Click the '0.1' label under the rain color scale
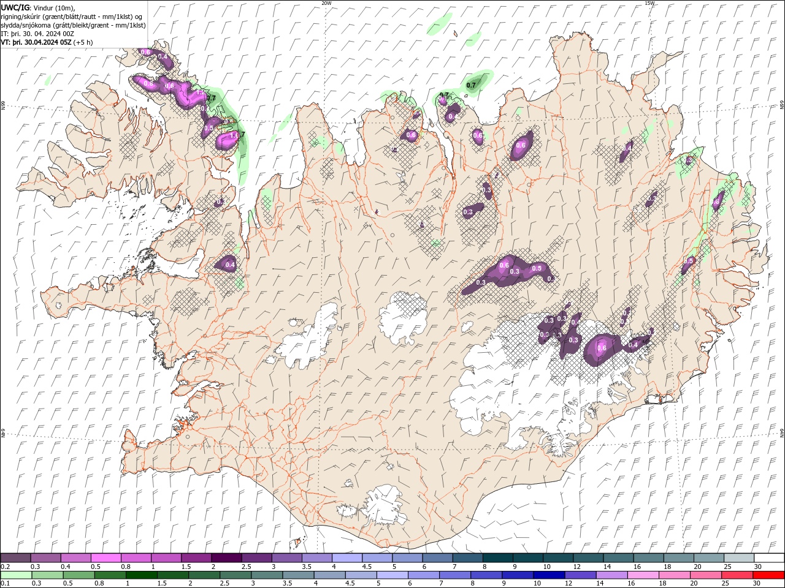Screen dimensions: 785x588 (x=5, y=584)
